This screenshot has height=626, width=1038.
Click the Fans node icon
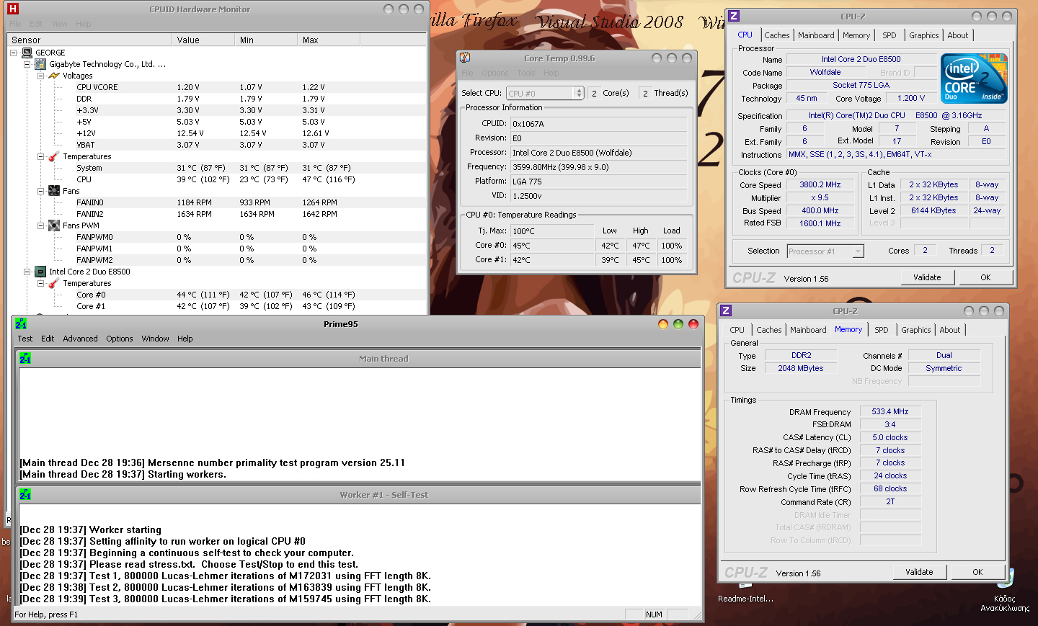tap(54, 191)
